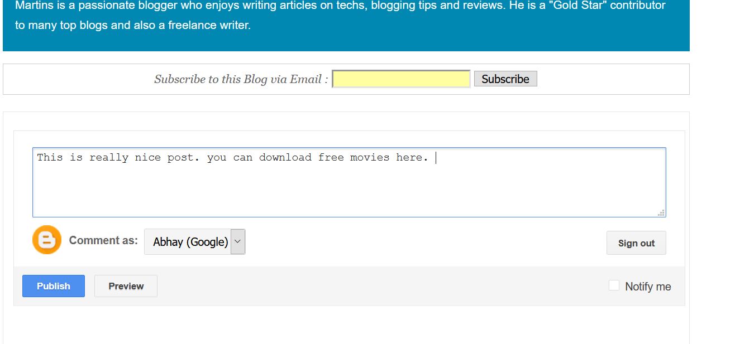The height and width of the screenshot is (344, 740).
Task: Click the "Notify me" label text
Action: click(648, 287)
